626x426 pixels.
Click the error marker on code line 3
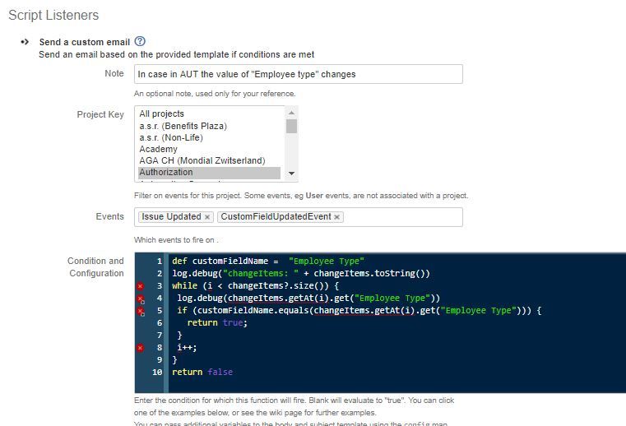tap(140, 286)
